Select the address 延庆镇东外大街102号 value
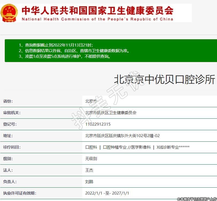The width and height of the screenshot is (217, 201). [122, 136]
